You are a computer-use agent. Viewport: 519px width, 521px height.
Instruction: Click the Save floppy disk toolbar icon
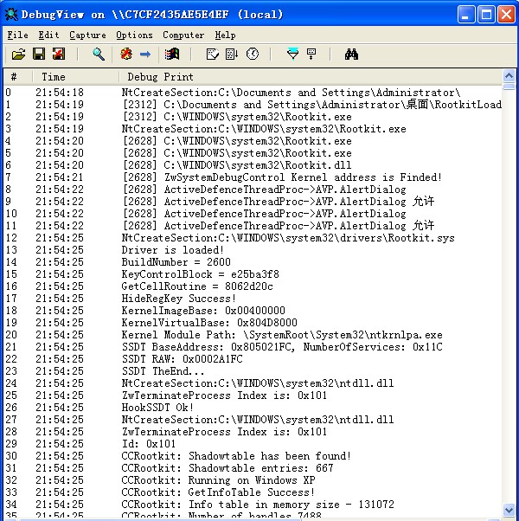[x=39, y=54]
